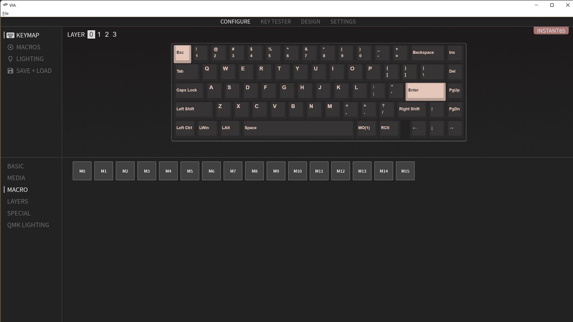
Task: Select layer 1
Action: point(99,34)
